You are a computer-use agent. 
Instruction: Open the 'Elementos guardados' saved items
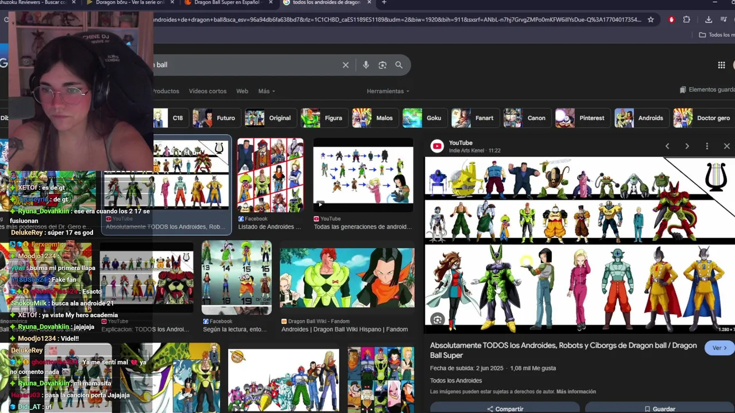(707, 90)
